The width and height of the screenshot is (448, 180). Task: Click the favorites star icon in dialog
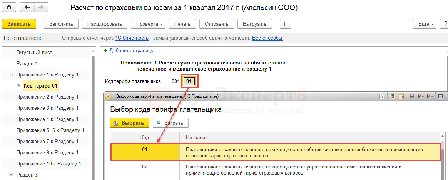pyautogui.click(x=382, y=96)
